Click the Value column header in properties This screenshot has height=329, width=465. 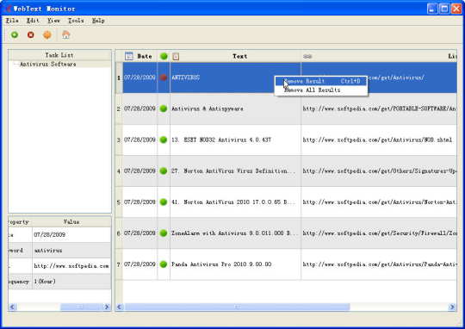(71, 222)
